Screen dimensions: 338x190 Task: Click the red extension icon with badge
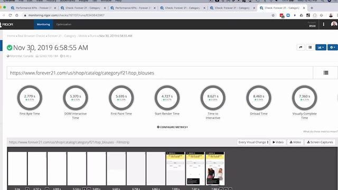[x=281, y=15]
